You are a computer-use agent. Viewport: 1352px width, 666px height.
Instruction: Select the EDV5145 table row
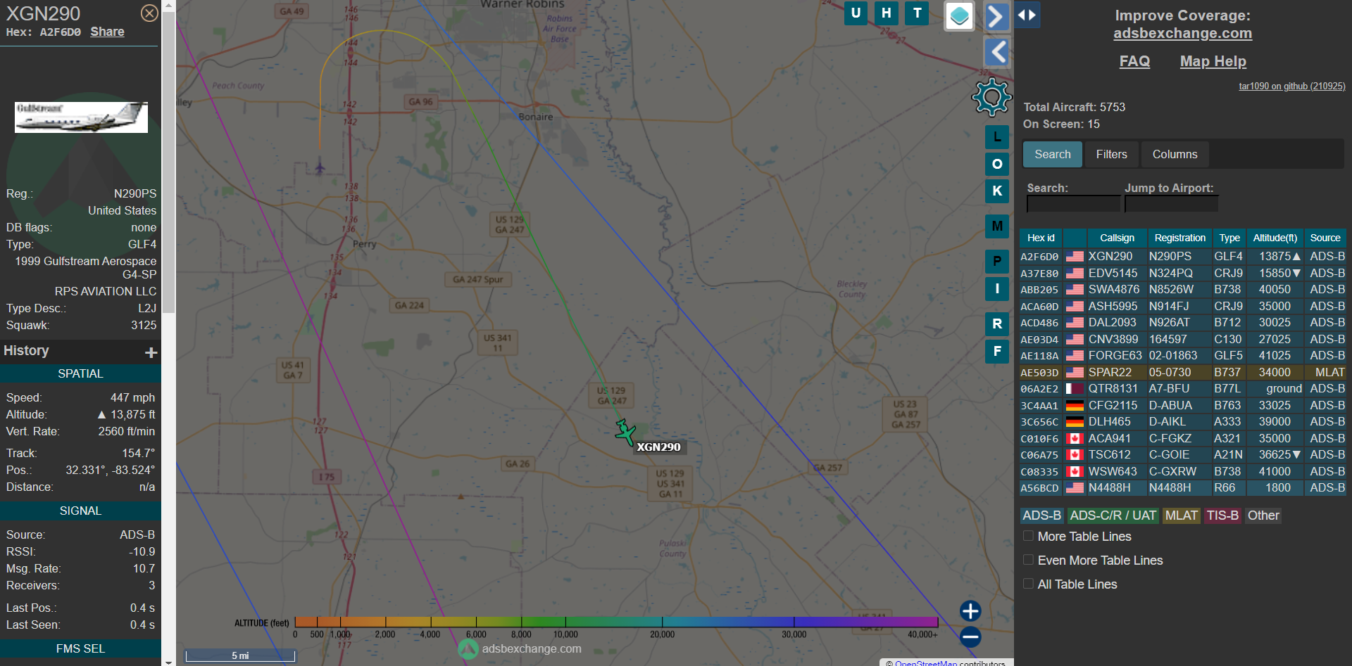click(1182, 273)
